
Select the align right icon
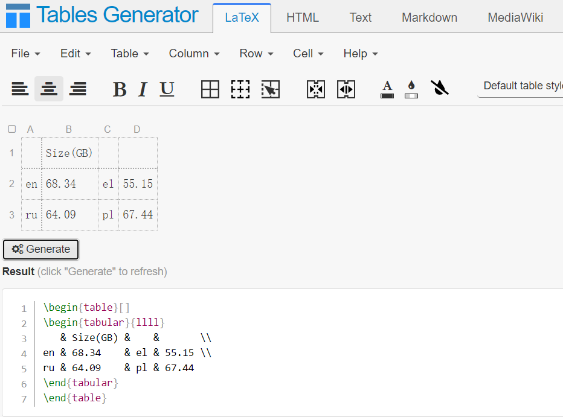(78, 89)
